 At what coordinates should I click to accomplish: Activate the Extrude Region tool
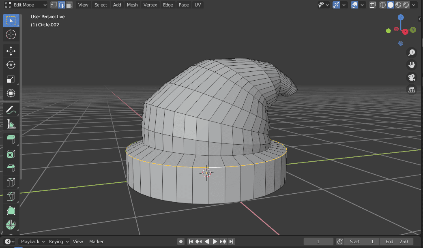point(11,139)
